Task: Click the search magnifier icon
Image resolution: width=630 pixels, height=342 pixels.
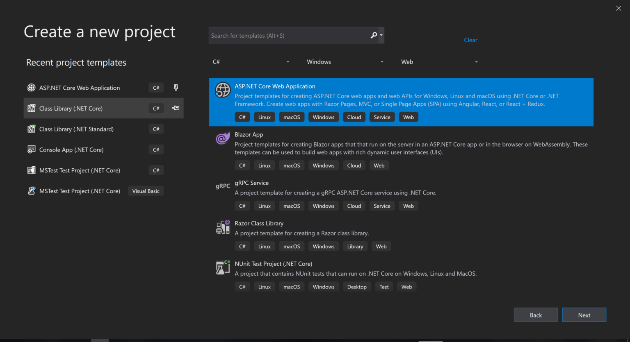Action: 373,35
